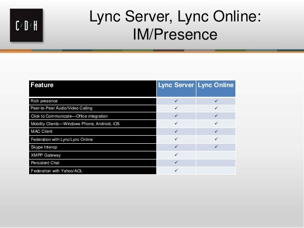Select 'Federation with Lync/Lync Online' row label

point(62,139)
